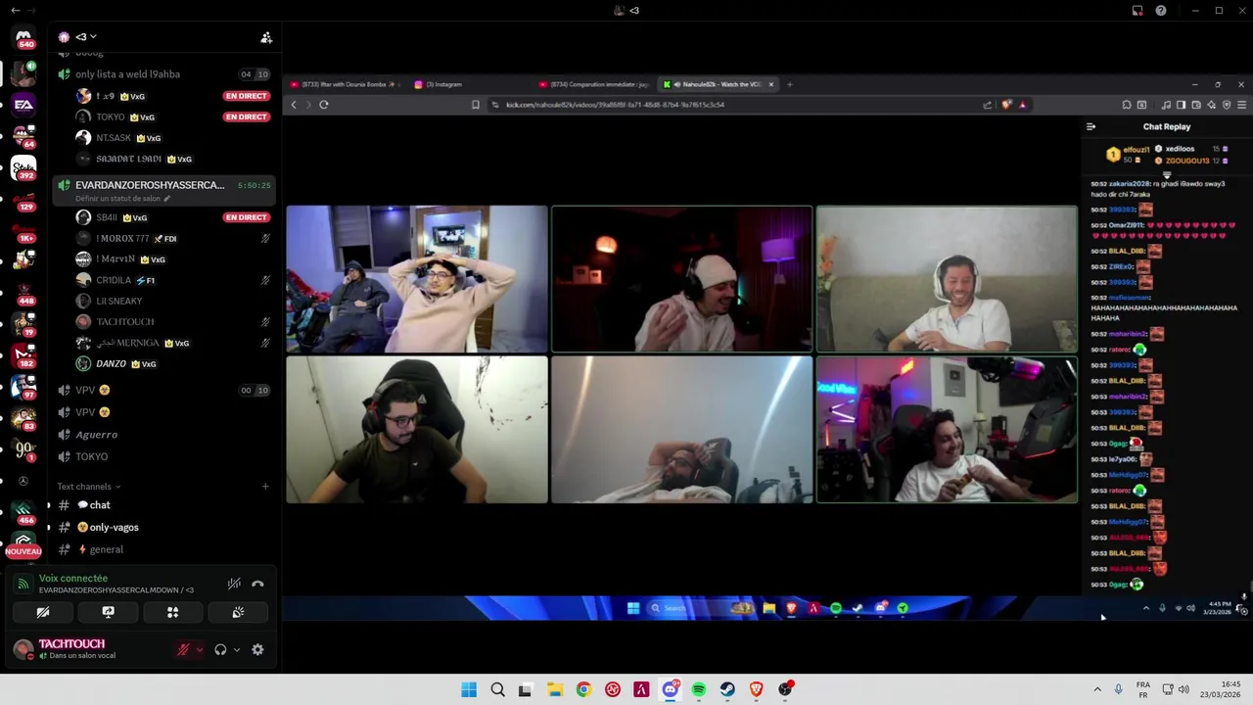Watch the ! x9 EN DIRECT stream
Viewport: 1253px width, 705px height.
(x=247, y=96)
